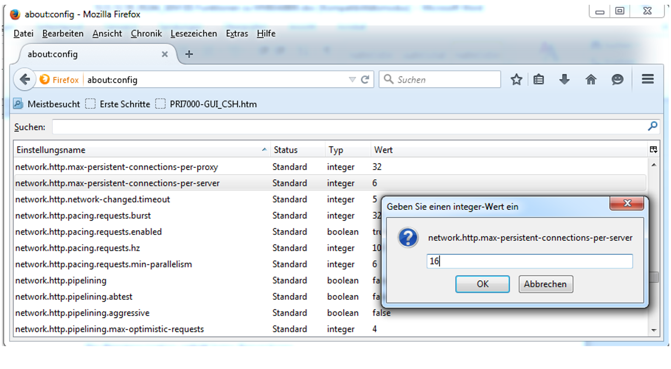Viewport: 671px width, 369px height.
Task: Select the network.http.pipelining preference row
Action: 61,281
